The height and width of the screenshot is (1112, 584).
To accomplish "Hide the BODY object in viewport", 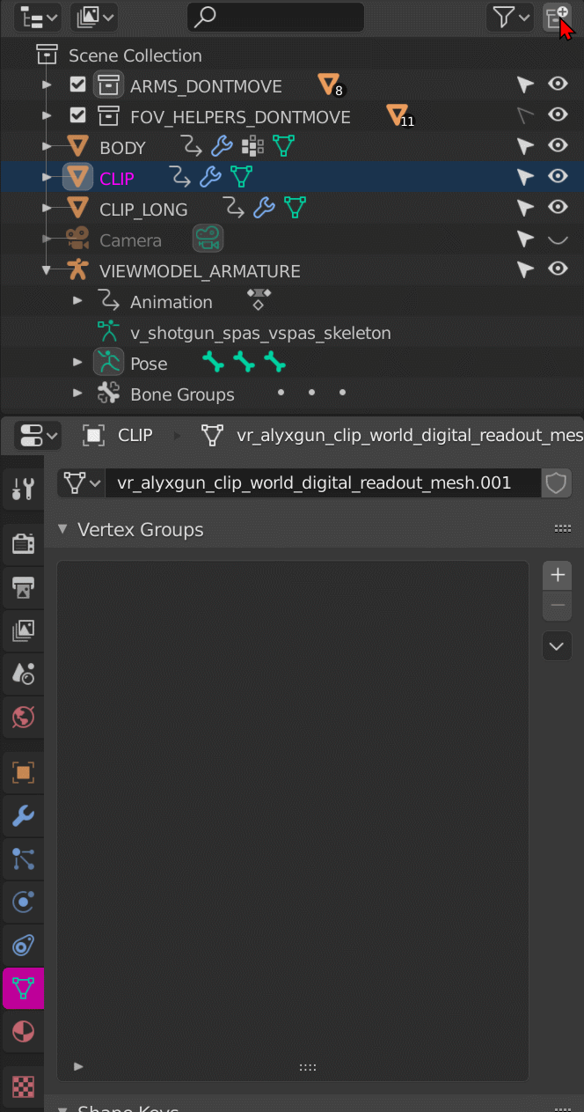I will pyautogui.click(x=558, y=146).
